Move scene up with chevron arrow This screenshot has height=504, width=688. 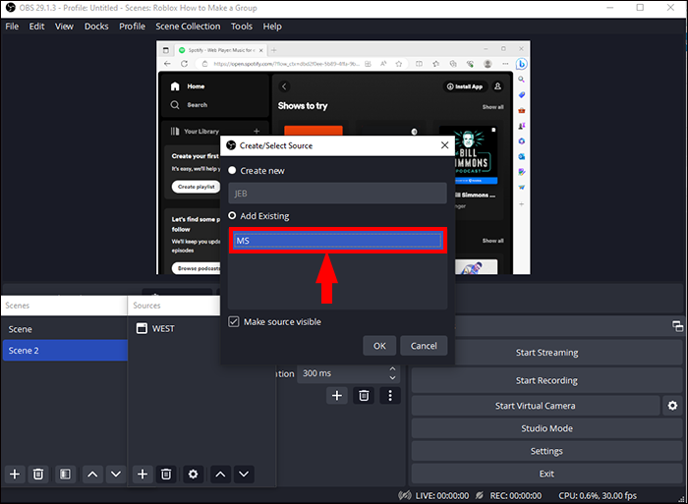(x=92, y=475)
